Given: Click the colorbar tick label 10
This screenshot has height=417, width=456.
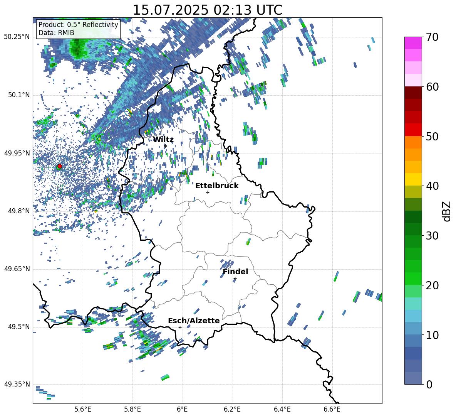Looking at the screenshot, I should pyautogui.click(x=432, y=335).
